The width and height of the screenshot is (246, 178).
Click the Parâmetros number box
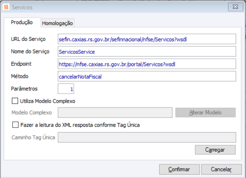pyautogui.click(x=66, y=89)
